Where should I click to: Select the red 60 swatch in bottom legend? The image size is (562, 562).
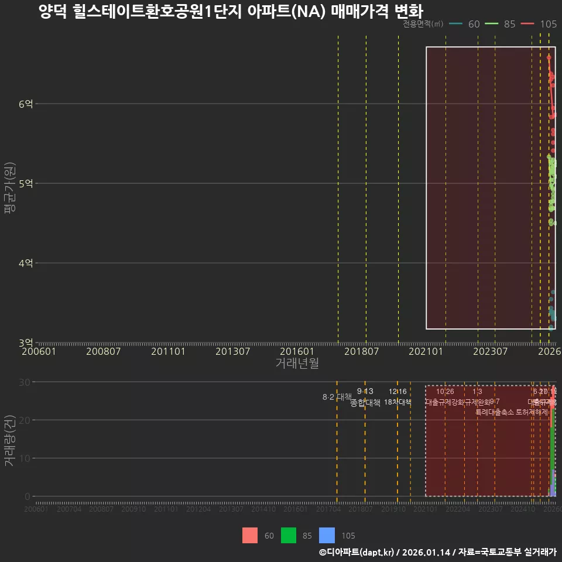[249, 535]
